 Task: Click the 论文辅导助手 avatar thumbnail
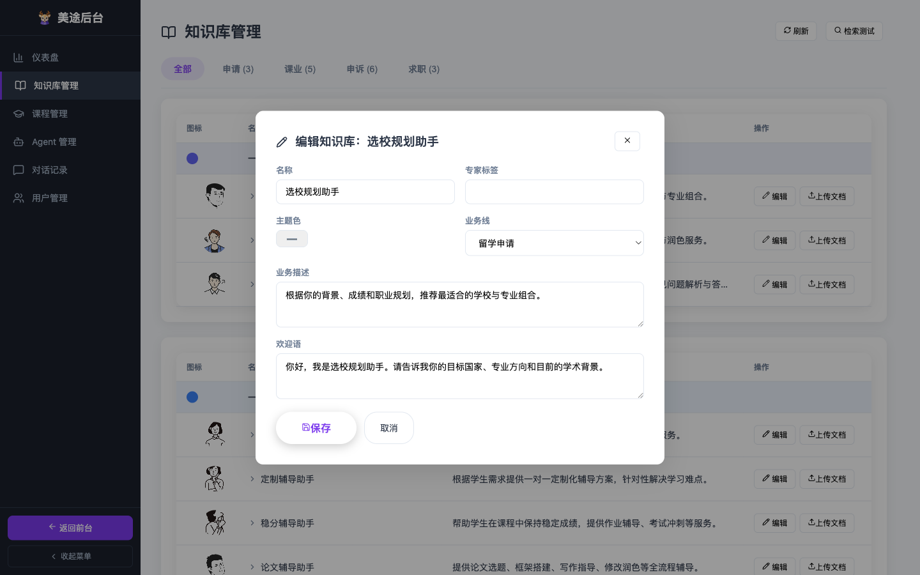click(x=215, y=565)
